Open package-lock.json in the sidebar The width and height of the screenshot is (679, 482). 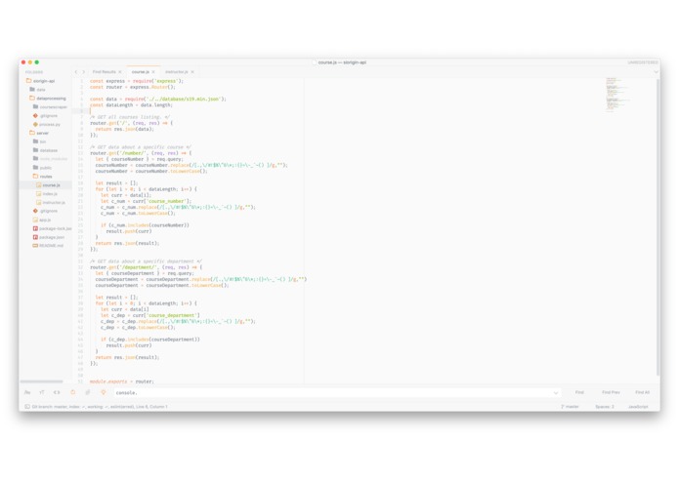tap(53, 228)
